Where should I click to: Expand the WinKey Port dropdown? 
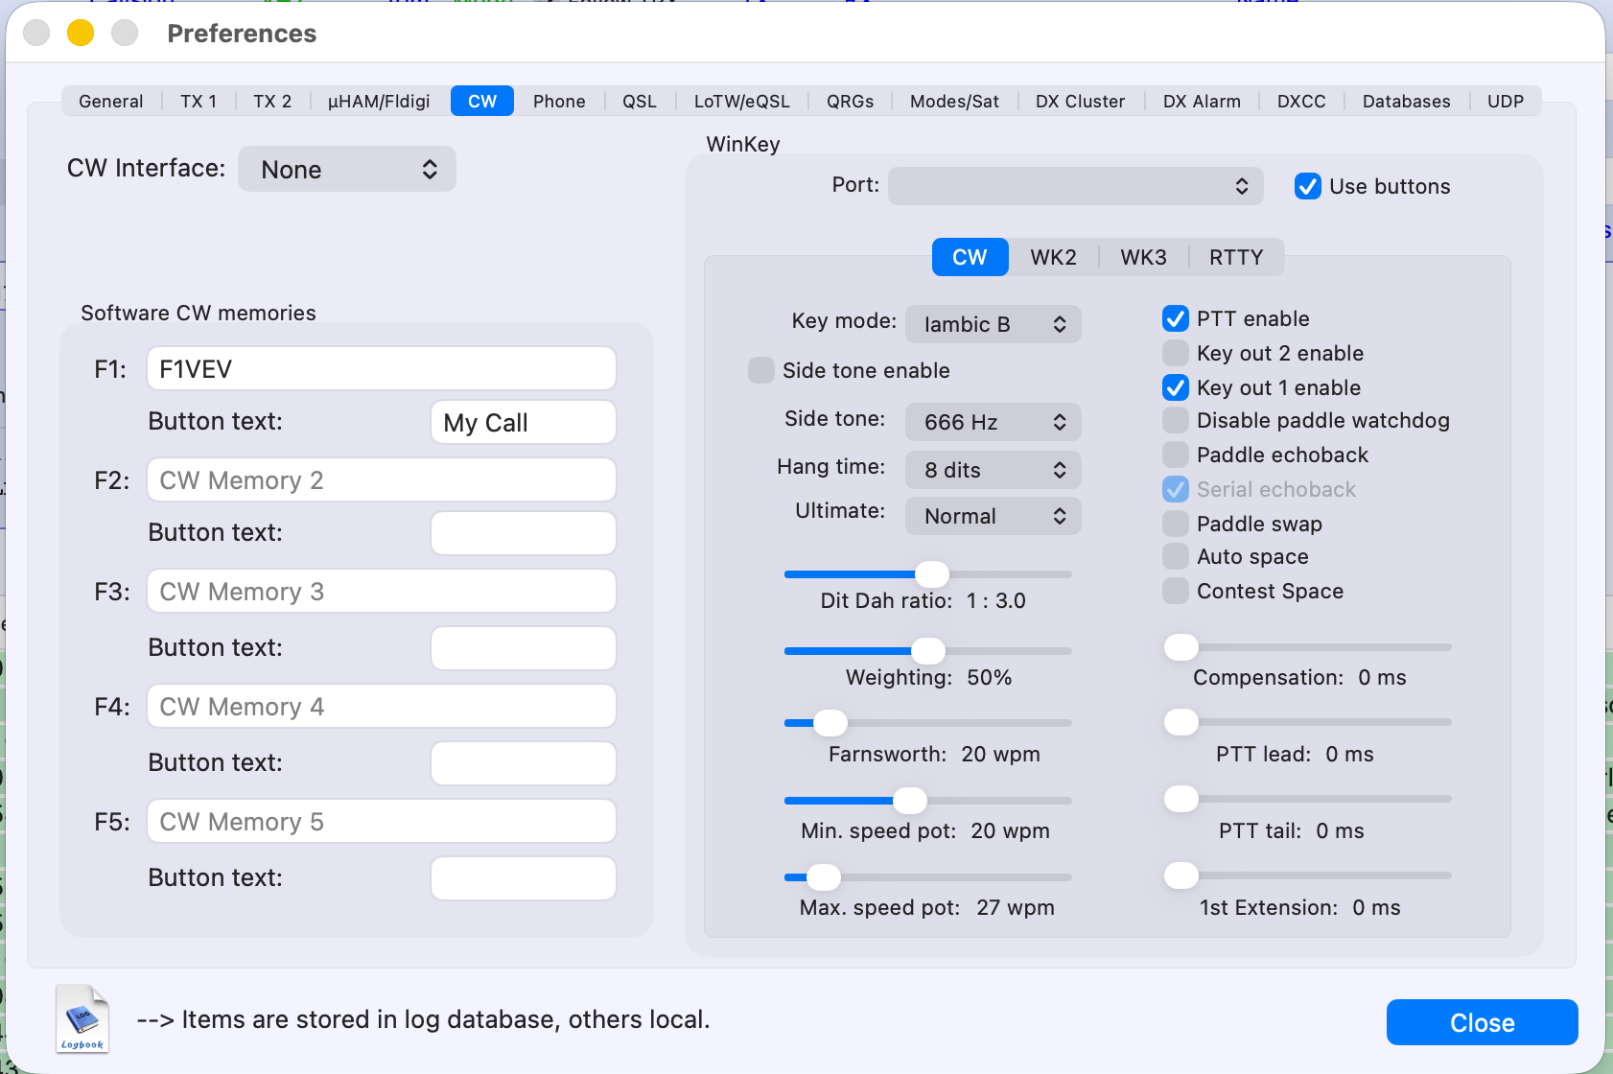tap(1075, 186)
